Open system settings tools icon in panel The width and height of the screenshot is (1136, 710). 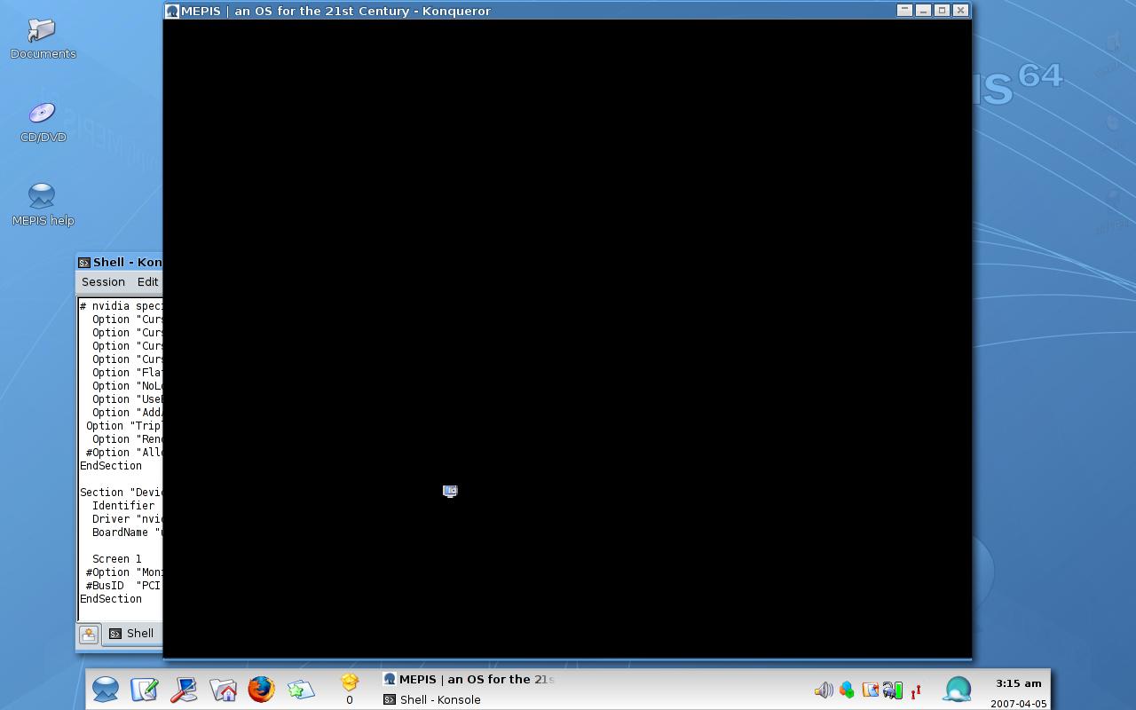click(184, 690)
